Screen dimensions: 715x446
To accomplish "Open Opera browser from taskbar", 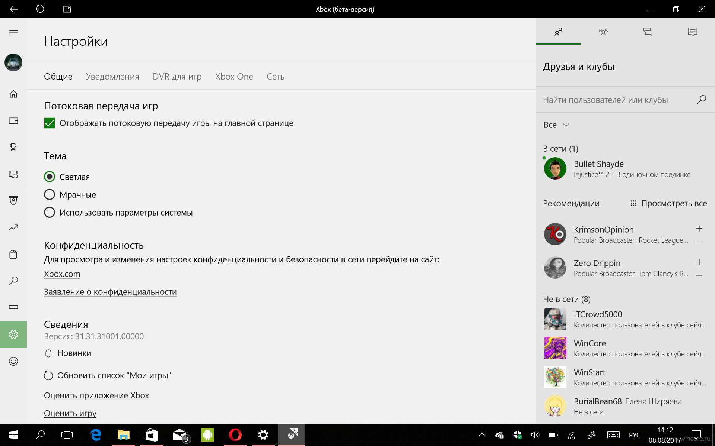I will point(235,435).
